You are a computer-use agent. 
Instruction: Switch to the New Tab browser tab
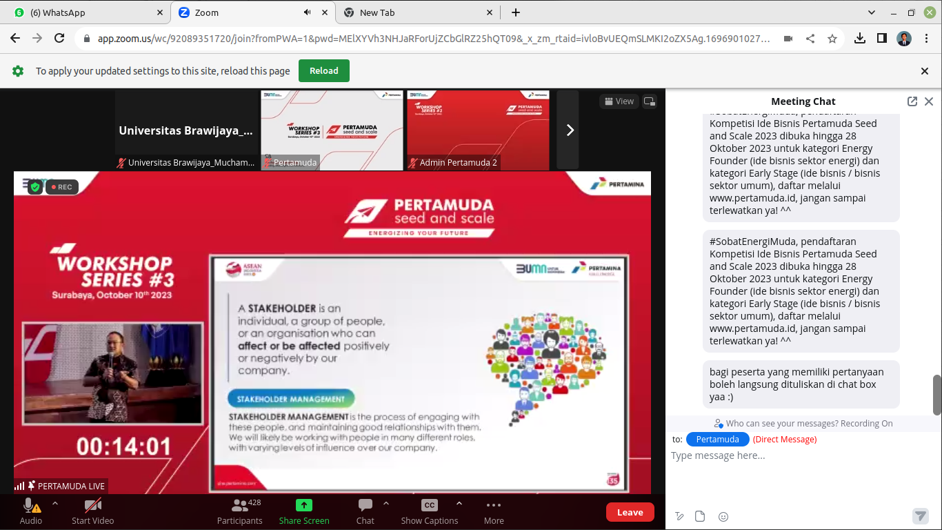[419, 12]
